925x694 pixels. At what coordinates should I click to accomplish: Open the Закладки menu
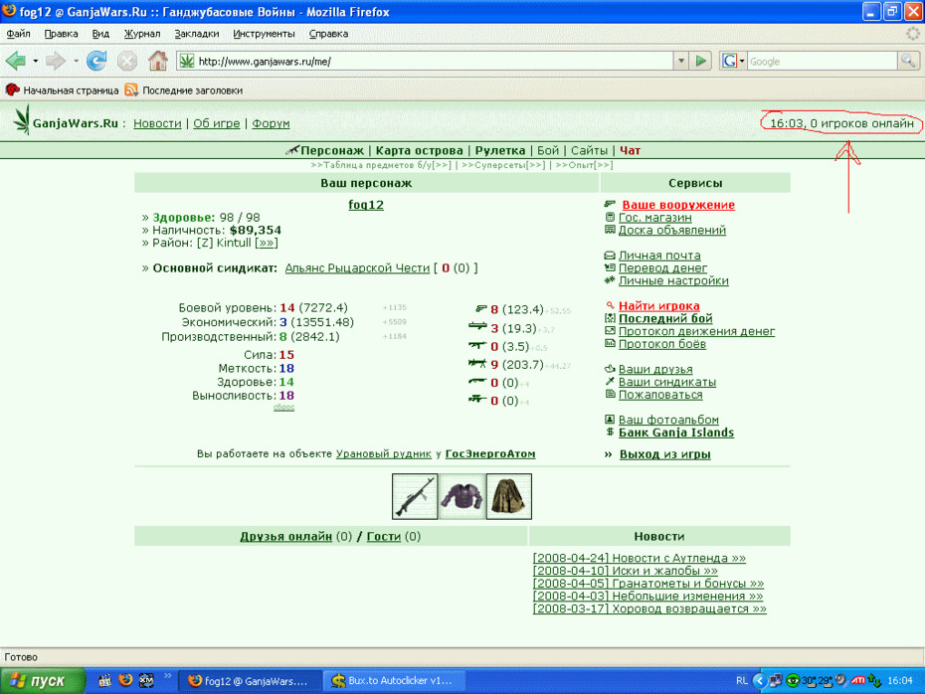197,34
